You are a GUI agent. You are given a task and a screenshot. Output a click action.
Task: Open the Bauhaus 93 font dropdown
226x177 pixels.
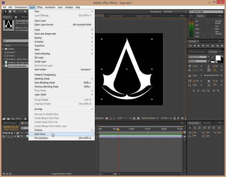pos(208,57)
